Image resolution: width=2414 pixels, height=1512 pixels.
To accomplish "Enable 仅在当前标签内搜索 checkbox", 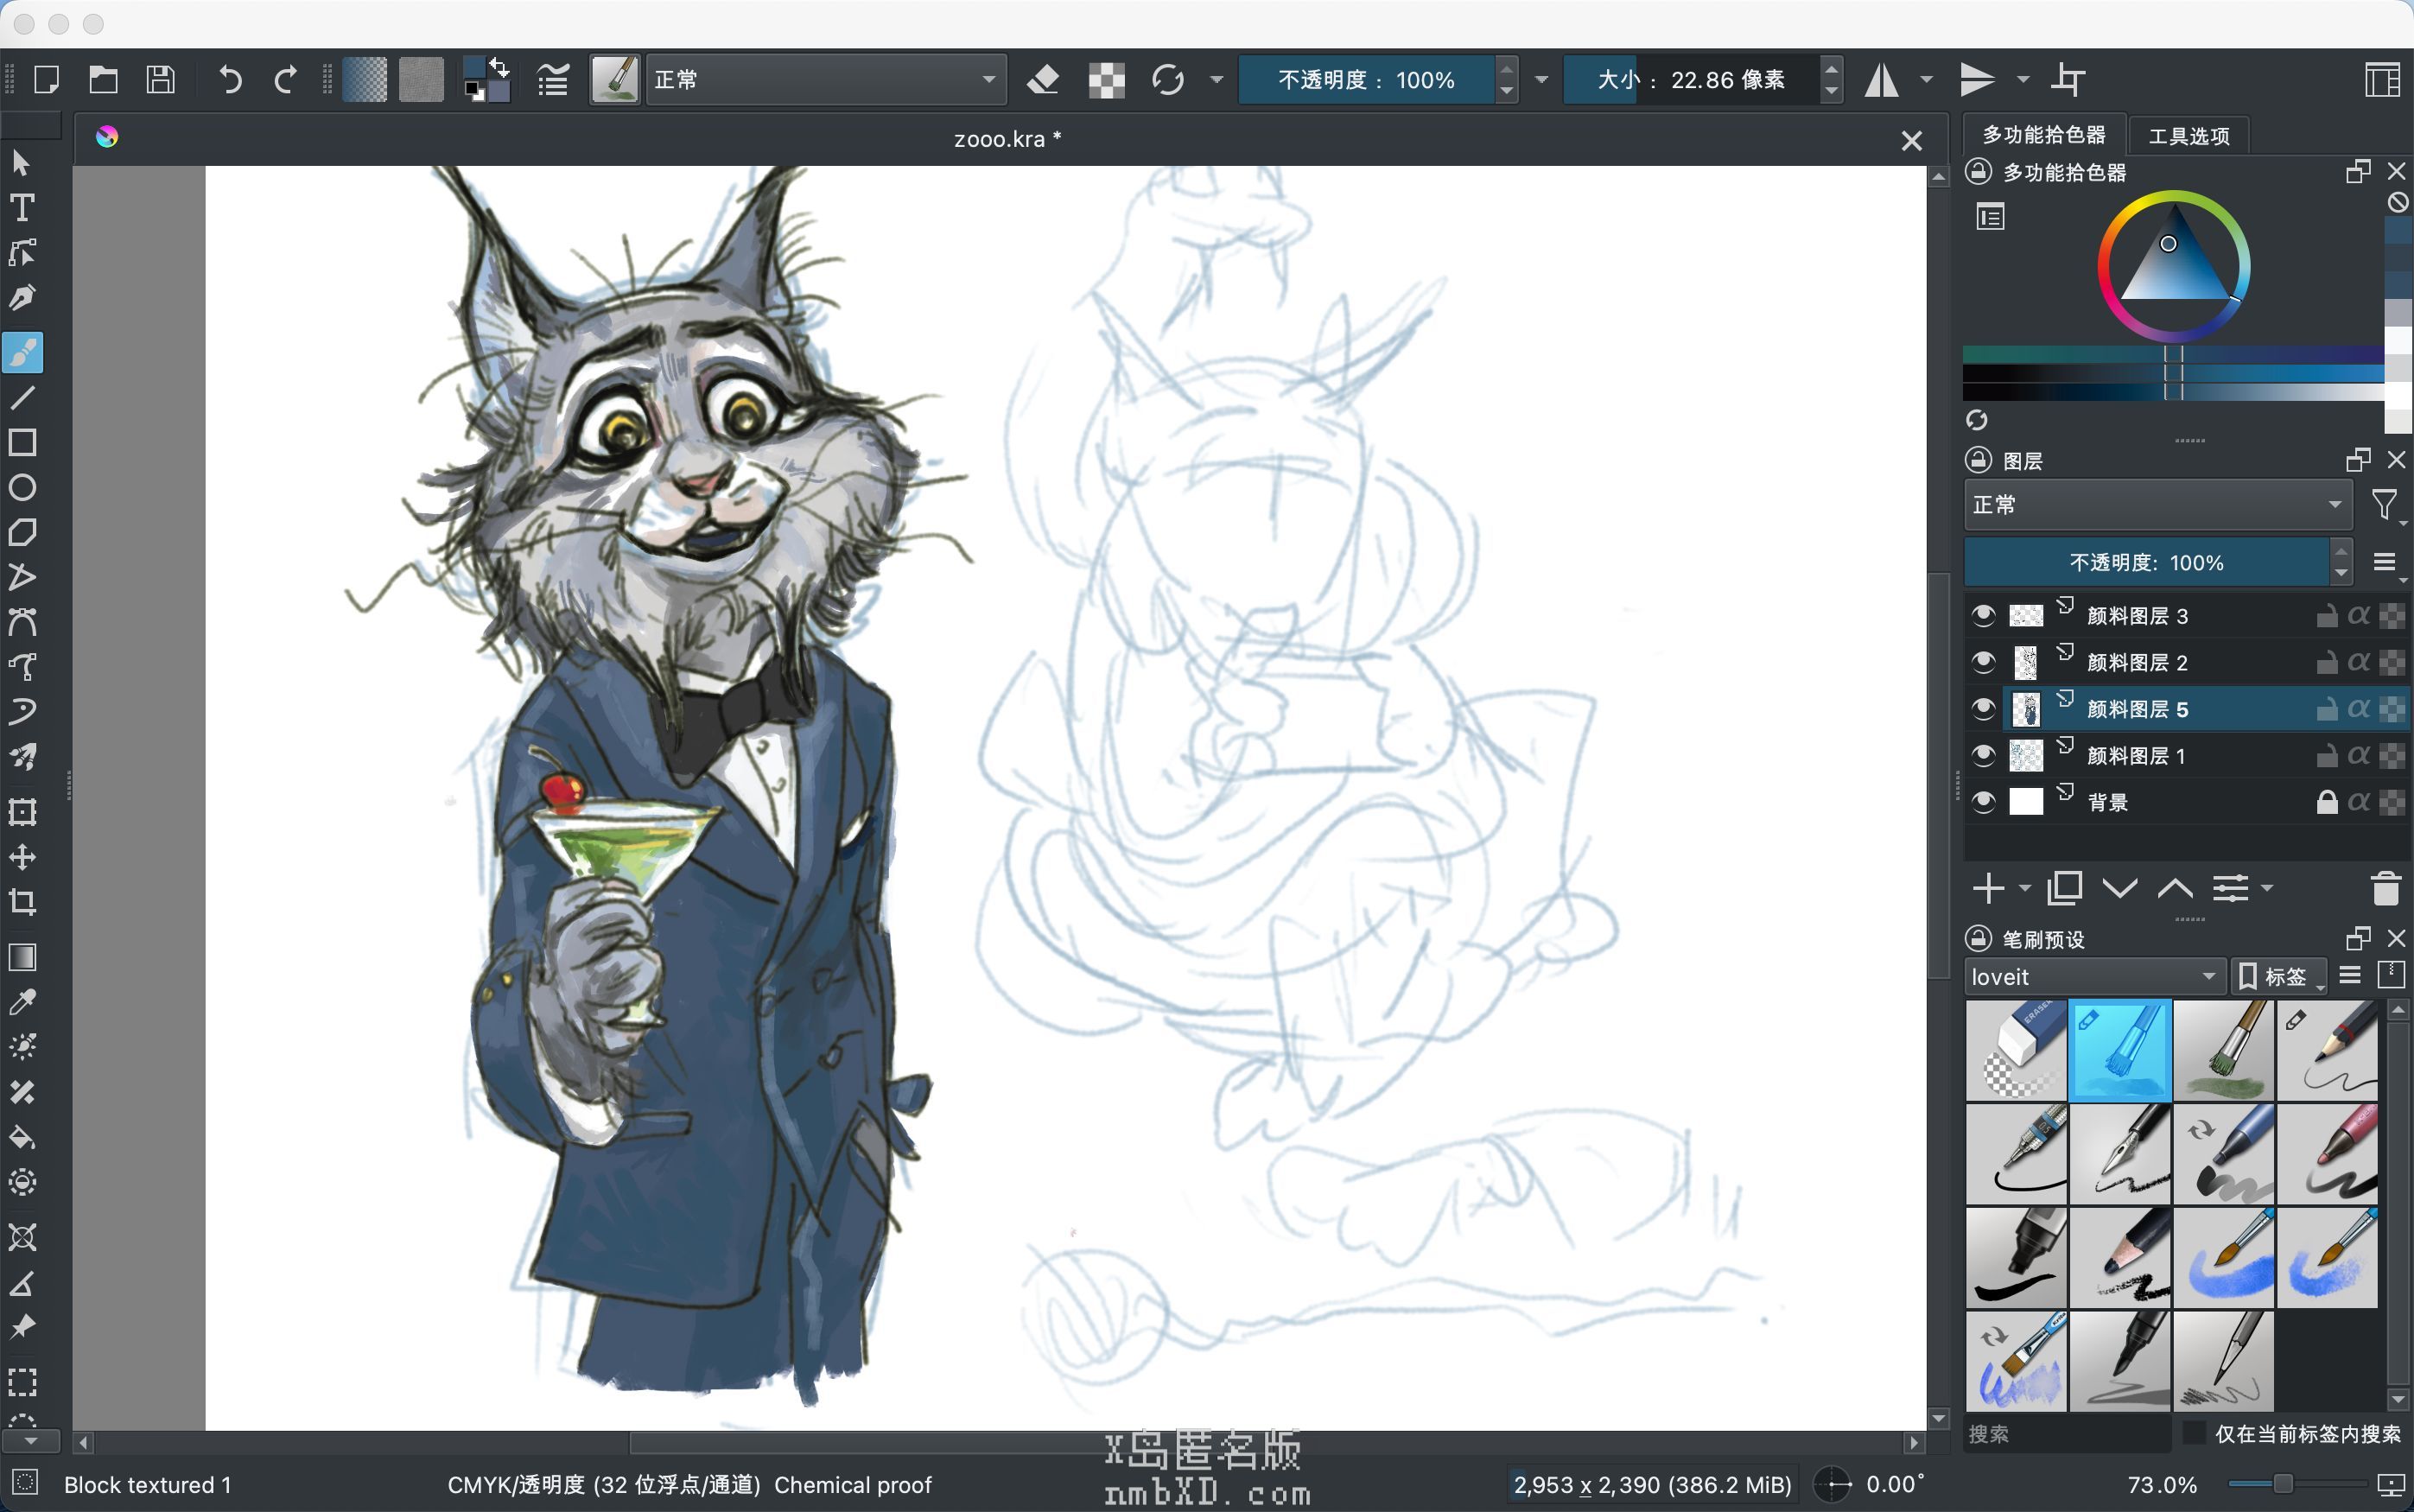I will click(x=2194, y=1433).
